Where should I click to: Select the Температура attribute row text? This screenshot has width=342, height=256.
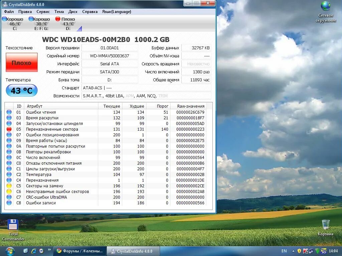click(x=39, y=175)
